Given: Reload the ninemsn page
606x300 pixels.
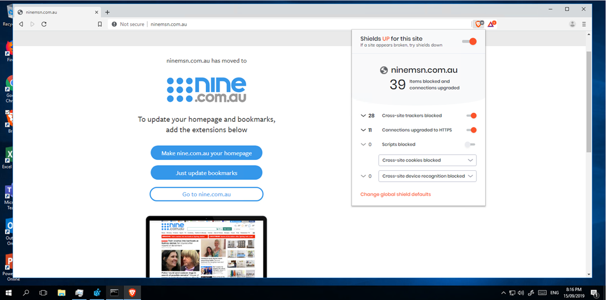Looking at the screenshot, I should pyautogui.click(x=44, y=24).
